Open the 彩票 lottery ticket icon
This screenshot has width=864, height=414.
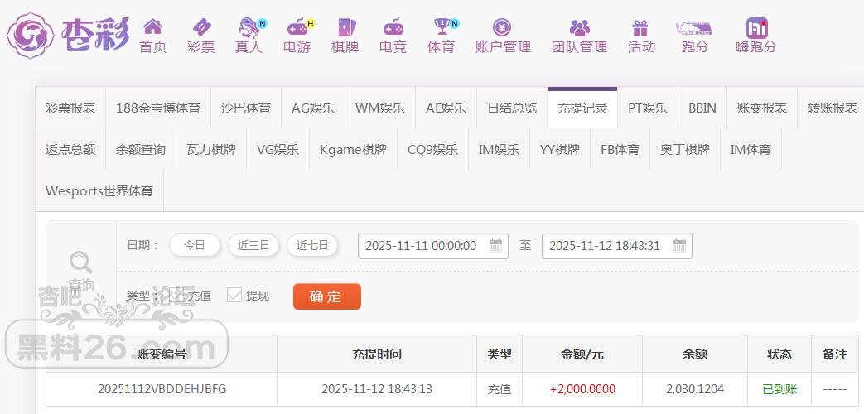pos(200,27)
